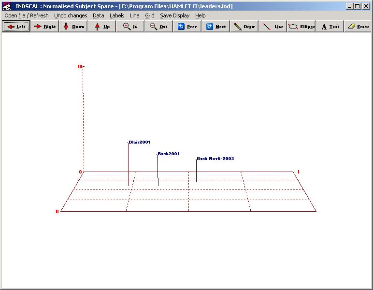This screenshot has width=373, height=290.
Task: Open the 'Open file / Refresh' menu
Action: pos(27,15)
